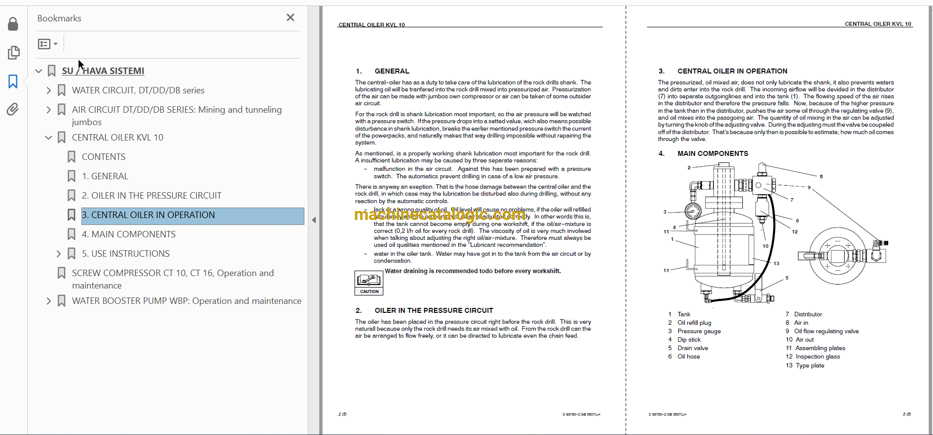
Task: Click bookmark icon beside SCREW COMPRESSOR entry
Action: 62,273
